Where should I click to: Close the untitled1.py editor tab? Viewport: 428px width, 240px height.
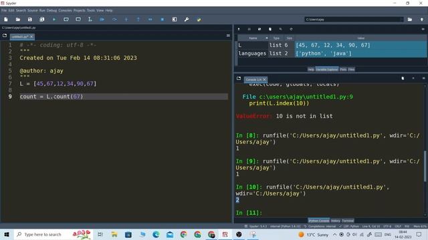coord(31,37)
